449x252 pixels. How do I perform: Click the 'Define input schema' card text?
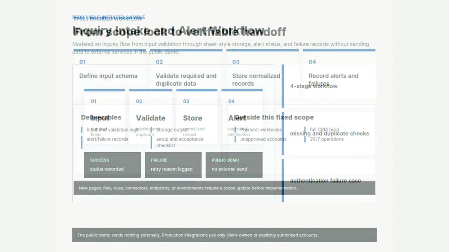[108, 76]
